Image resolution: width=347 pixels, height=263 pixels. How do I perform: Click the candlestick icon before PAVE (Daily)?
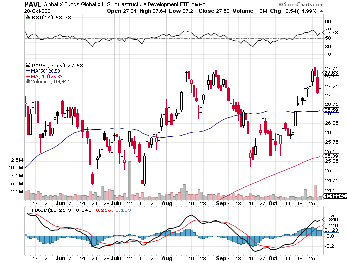tap(28, 65)
